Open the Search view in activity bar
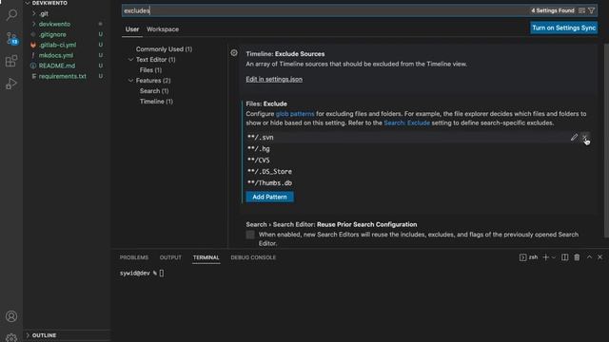 (11, 15)
